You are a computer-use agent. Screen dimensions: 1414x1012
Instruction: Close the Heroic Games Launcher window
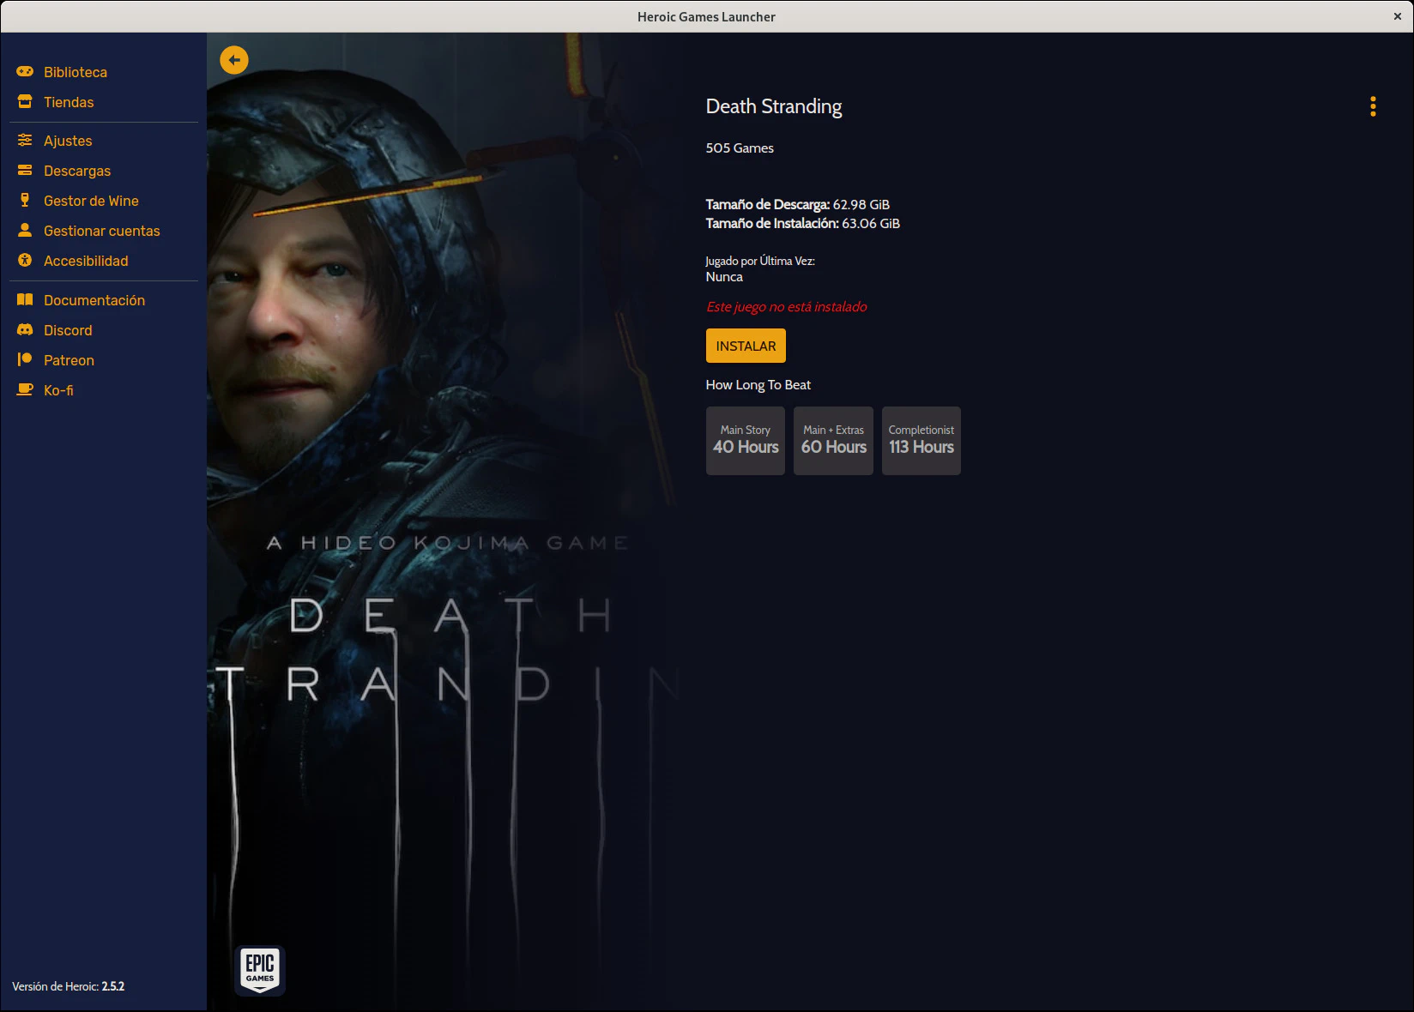click(x=1397, y=16)
